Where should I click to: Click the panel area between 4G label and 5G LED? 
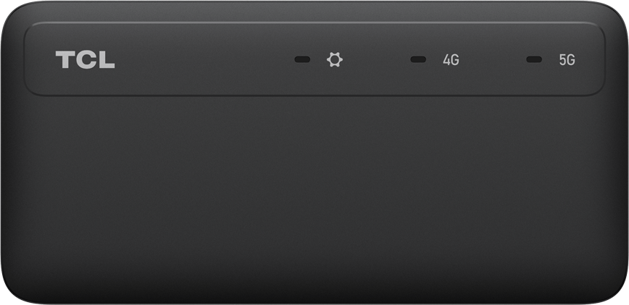(493, 60)
